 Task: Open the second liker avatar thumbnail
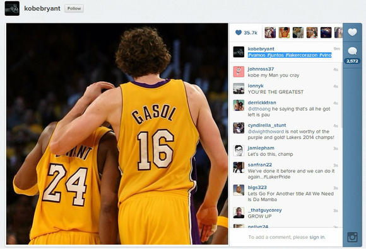click(284, 32)
